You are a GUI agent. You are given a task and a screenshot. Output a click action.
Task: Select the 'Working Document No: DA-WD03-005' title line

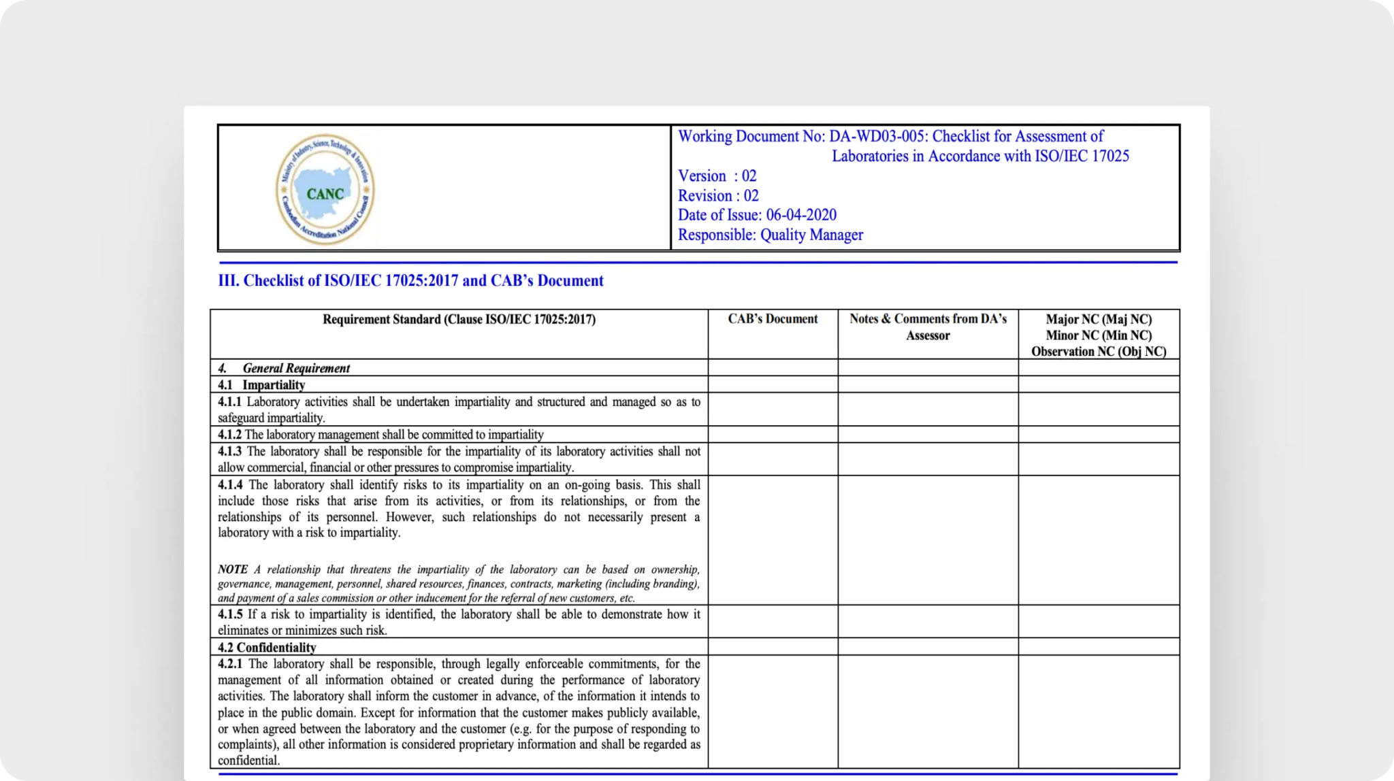click(890, 136)
